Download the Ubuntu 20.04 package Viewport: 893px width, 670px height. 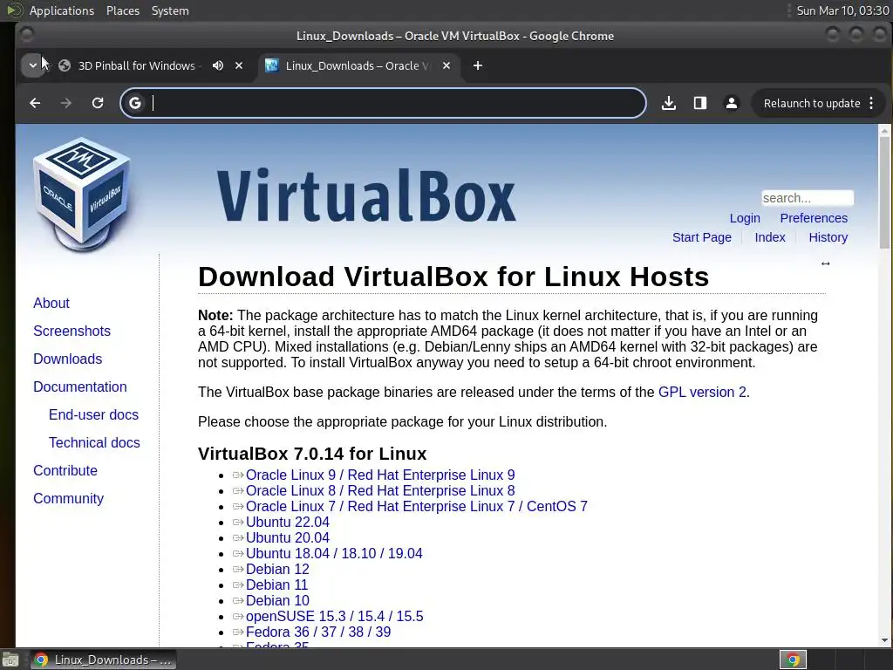[288, 537]
